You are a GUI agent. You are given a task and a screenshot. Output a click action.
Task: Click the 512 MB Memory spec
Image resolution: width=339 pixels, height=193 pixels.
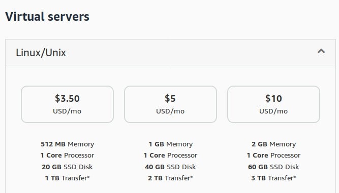coord(67,144)
